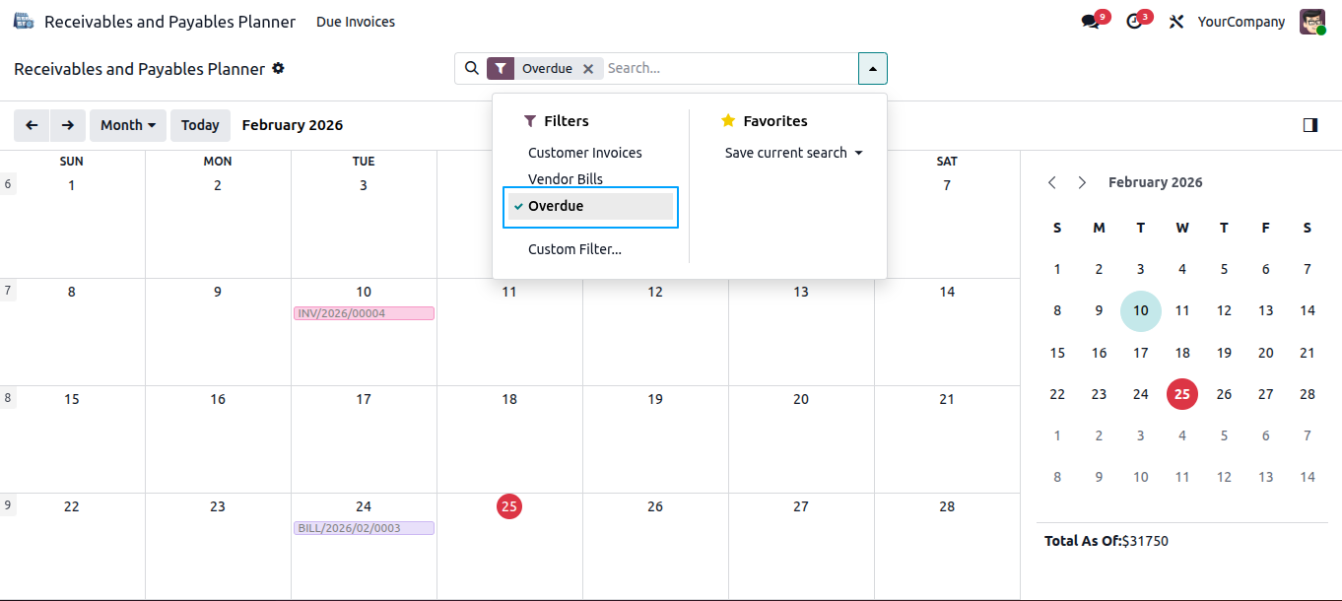Choose Custom Filter... option
This screenshot has width=1342, height=601.
pyautogui.click(x=574, y=249)
